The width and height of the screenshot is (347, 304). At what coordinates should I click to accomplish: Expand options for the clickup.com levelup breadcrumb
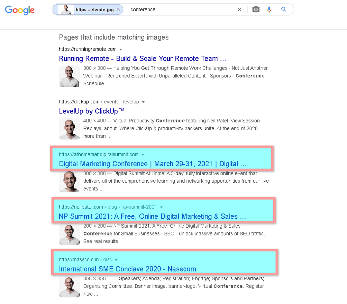pos(143,102)
